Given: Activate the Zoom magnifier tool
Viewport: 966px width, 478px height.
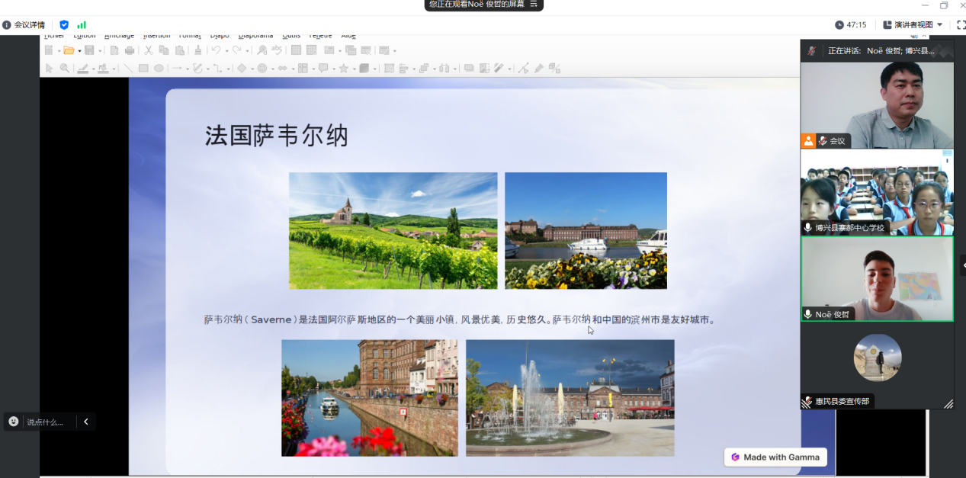Looking at the screenshot, I should [x=63, y=68].
